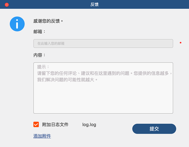
Task: Click the 在此输入您的邮箱 placeholder text
Action: pos(51,43)
